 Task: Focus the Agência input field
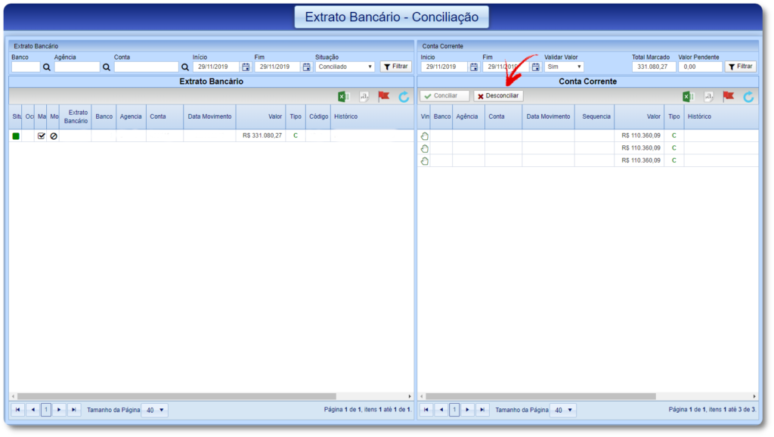pos(77,67)
